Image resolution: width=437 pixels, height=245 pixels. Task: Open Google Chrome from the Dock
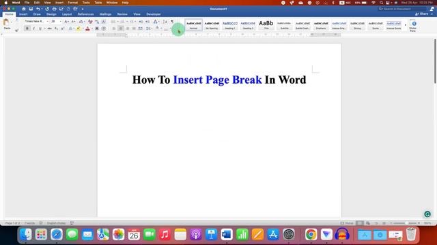click(311, 234)
